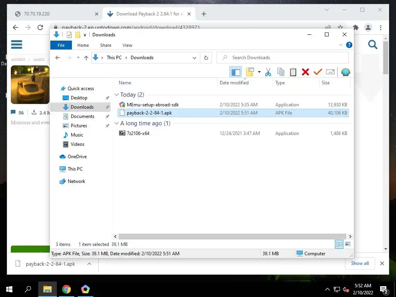Screen dimensions: 396x297
Task: Open MEmu icon in taskbar
Action: coord(85,289)
